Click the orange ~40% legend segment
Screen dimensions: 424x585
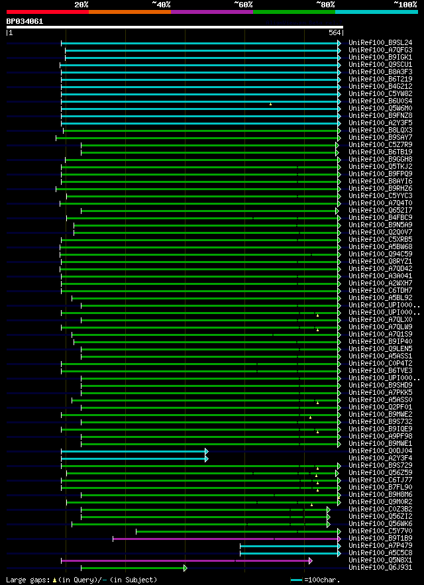[x=130, y=12]
